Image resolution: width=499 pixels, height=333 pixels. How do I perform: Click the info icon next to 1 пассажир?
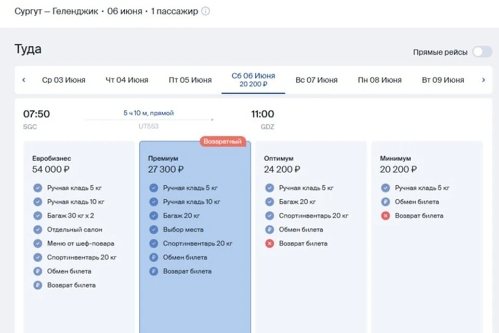[205, 11]
